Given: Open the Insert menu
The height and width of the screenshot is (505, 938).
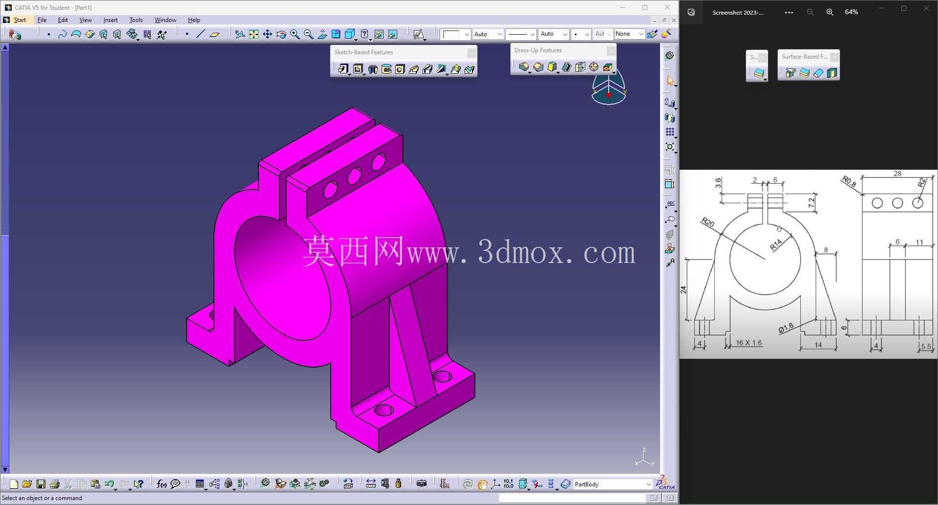Looking at the screenshot, I should point(110,20).
